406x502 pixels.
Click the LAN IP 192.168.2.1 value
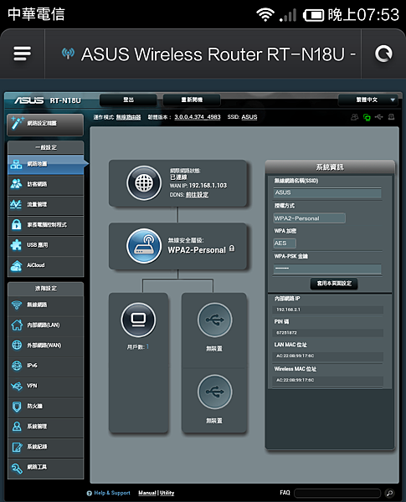tap(289, 310)
